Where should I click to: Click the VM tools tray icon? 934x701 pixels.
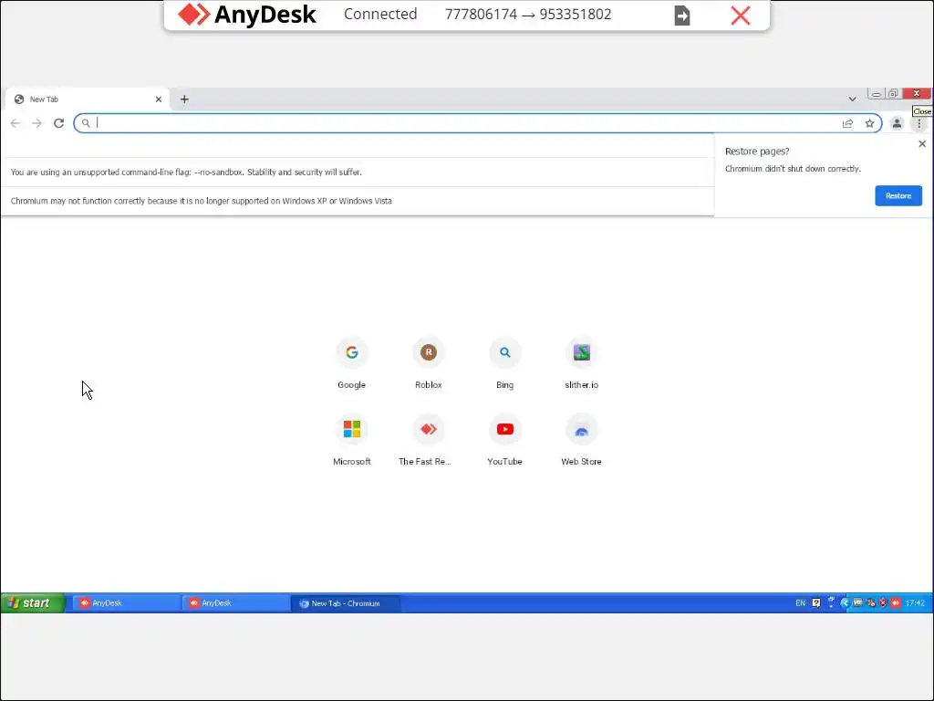[x=857, y=602]
